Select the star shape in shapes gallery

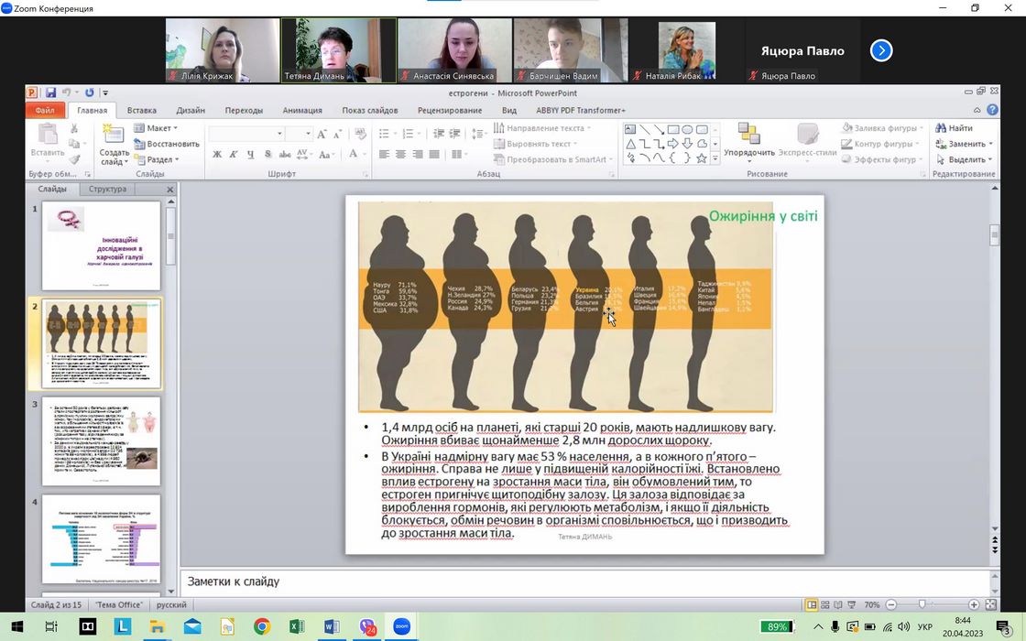[702, 158]
